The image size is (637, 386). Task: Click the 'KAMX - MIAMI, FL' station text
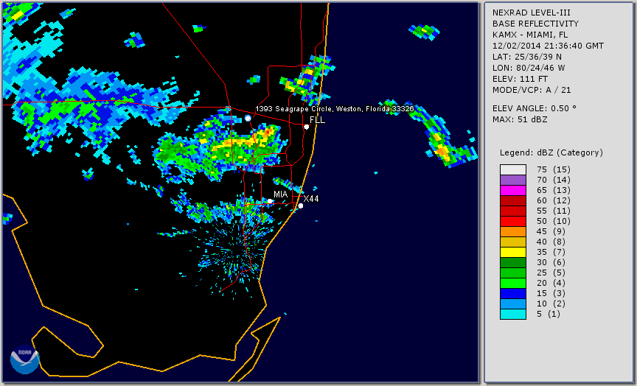pos(530,35)
